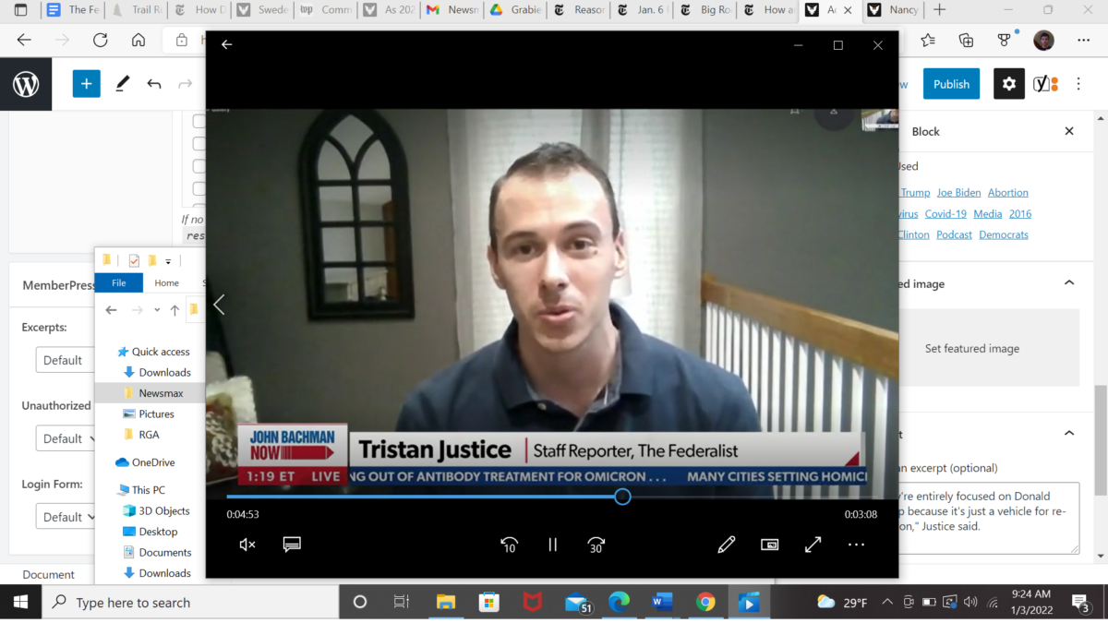This screenshot has width=1108, height=623.
Task: Expand video to full screen
Action: pos(813,545)
